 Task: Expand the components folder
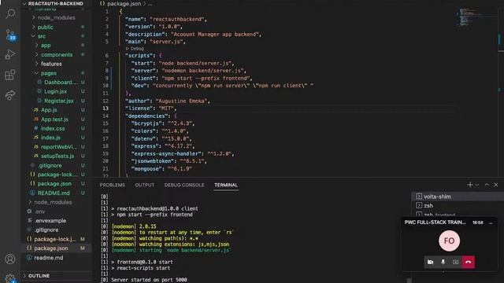tap(57, 54)
